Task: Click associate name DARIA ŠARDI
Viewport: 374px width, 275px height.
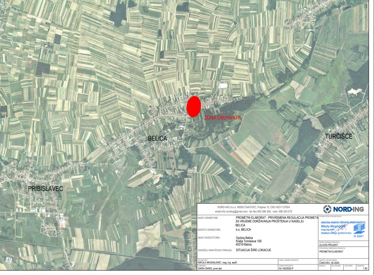Action: click(x=210, y=268)
